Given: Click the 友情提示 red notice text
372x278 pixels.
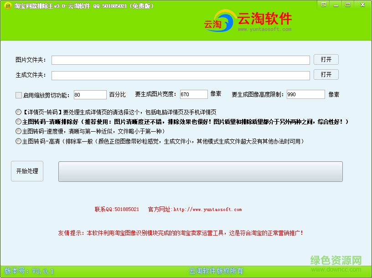Looking at the screenshot, I should coord(181,233).
